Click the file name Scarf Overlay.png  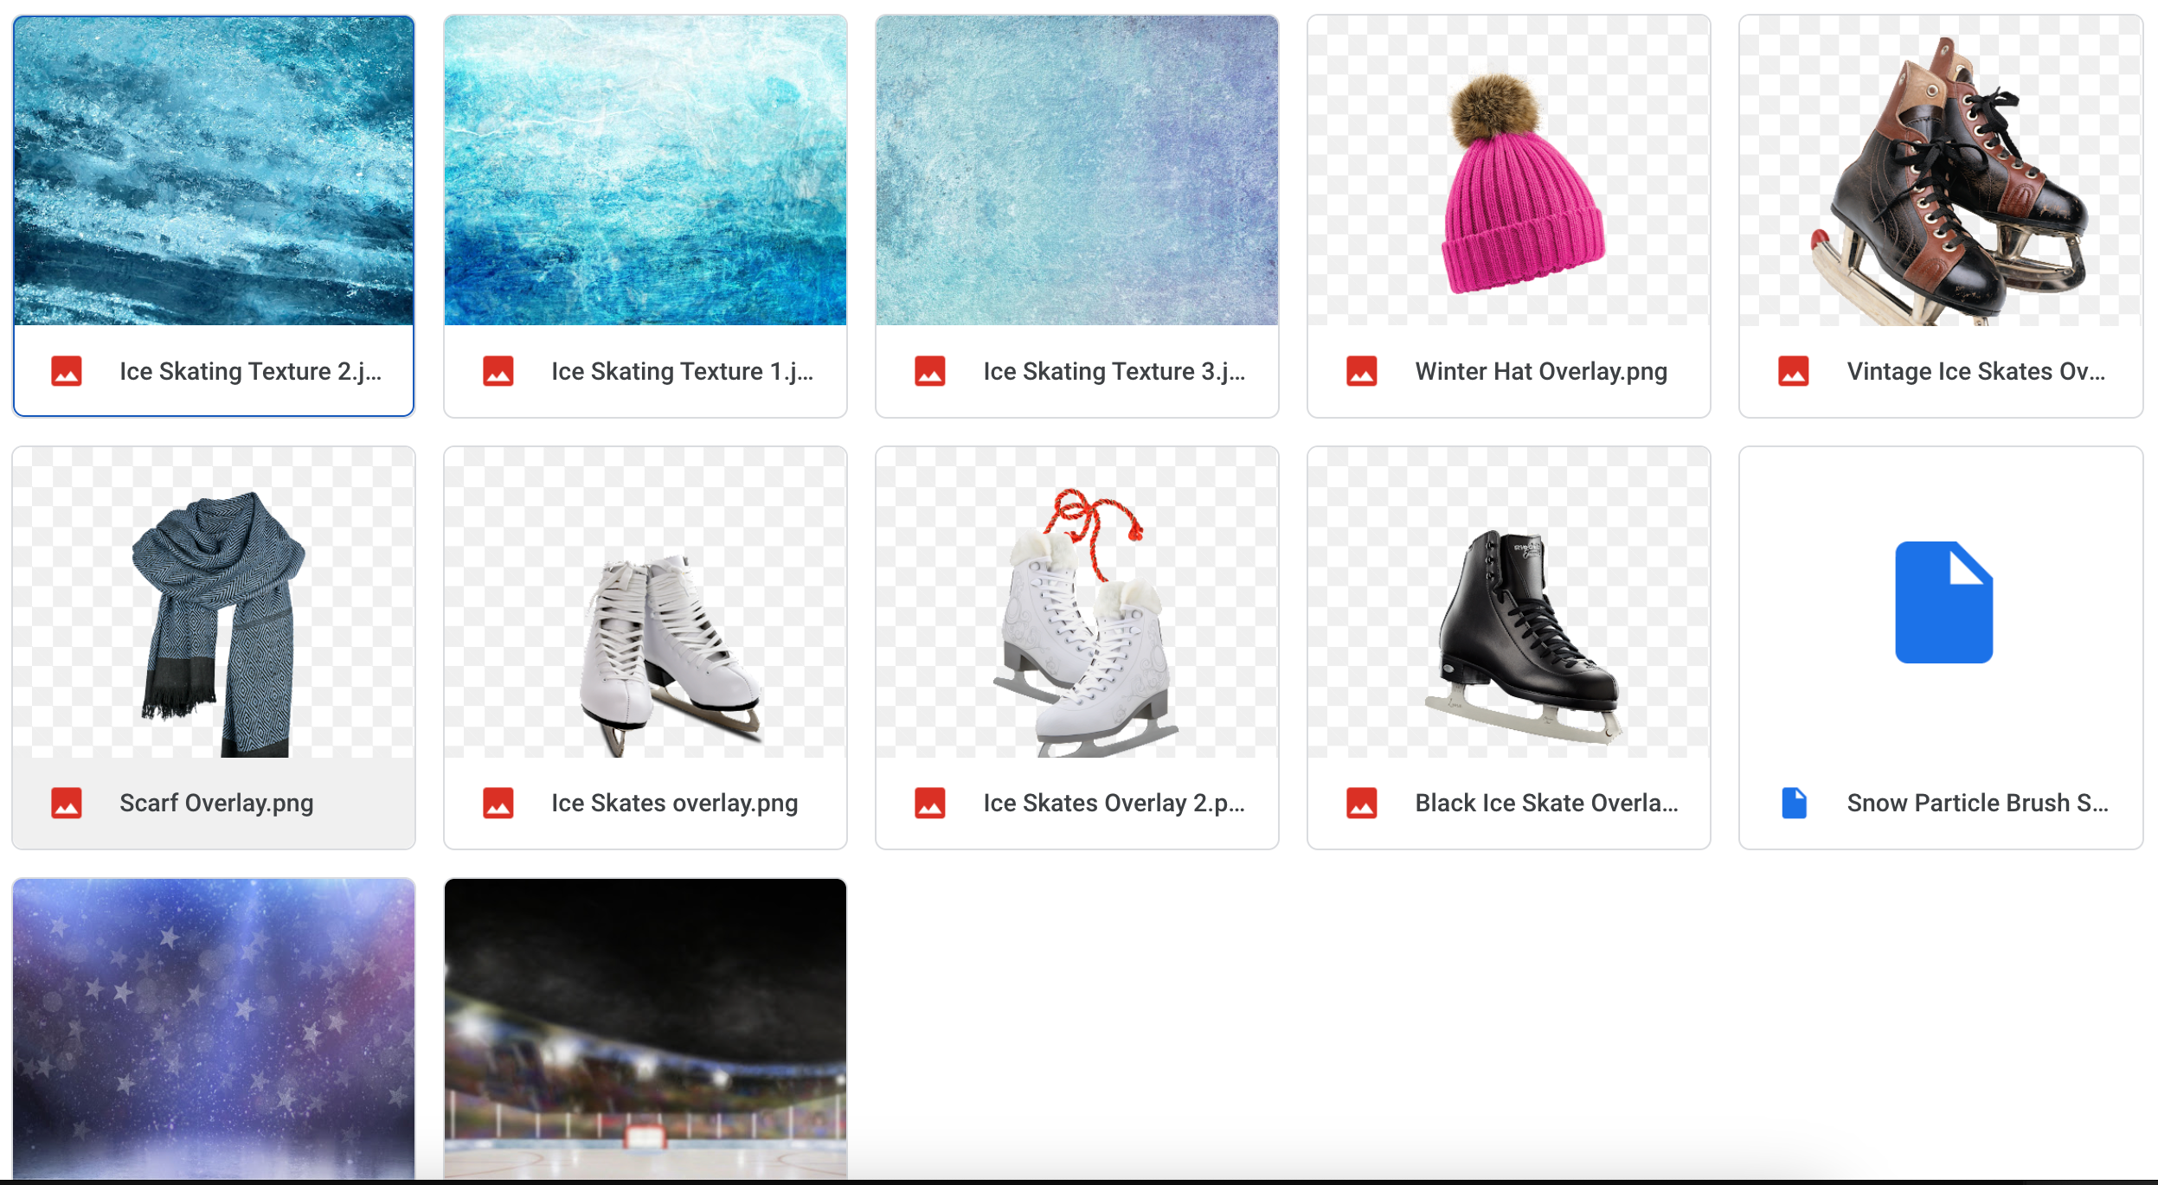click(x=216, y=803)
